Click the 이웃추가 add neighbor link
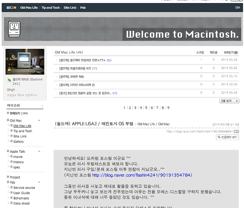 pyautogui.click(x=30, y=95)
